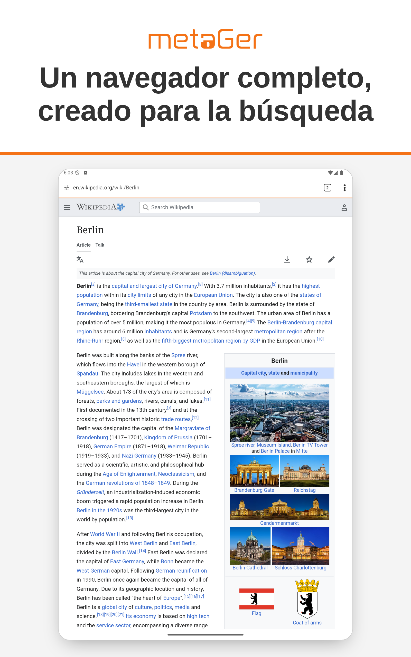This screenshot has height=657, width=411.
Task: Click the Berlin flag image
Action: tap(256, 599)
